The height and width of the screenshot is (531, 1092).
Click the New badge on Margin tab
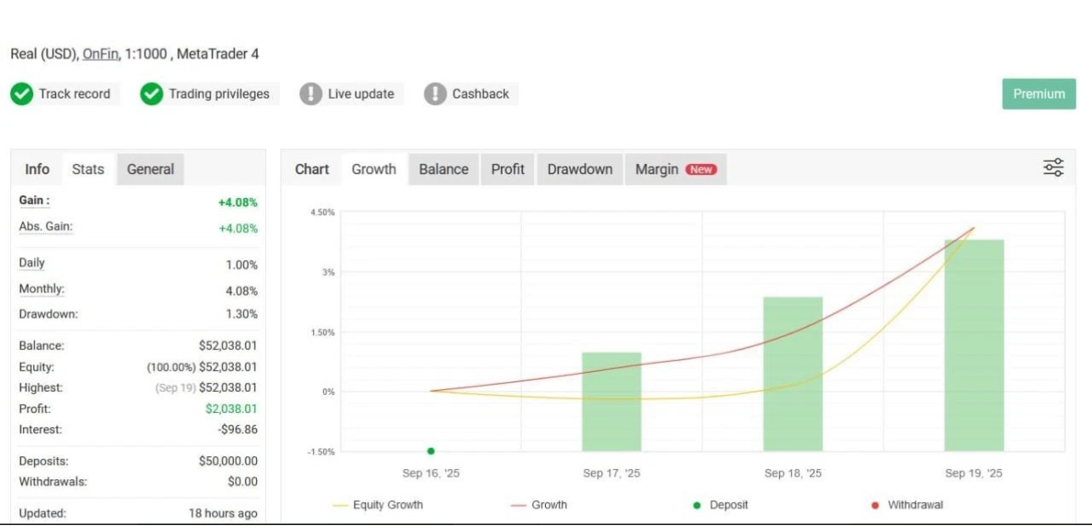(701, 170)
